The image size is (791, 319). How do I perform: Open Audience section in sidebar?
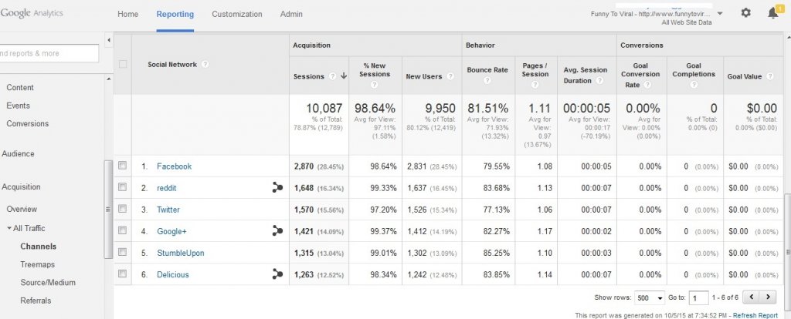19,153
